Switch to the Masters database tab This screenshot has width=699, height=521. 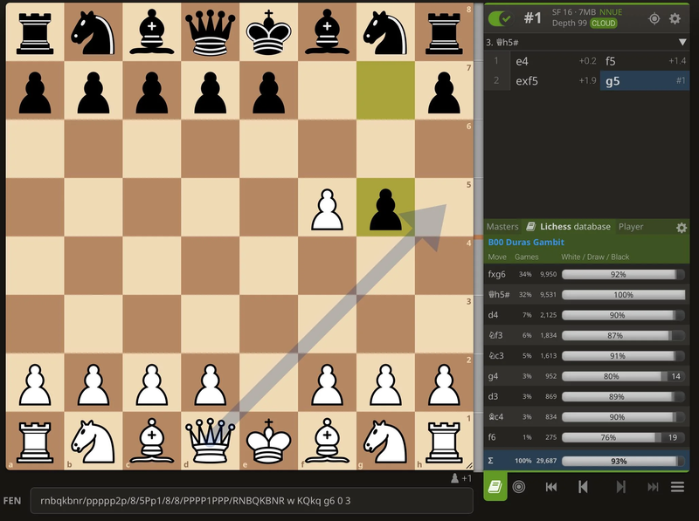(x=502, y=227)
